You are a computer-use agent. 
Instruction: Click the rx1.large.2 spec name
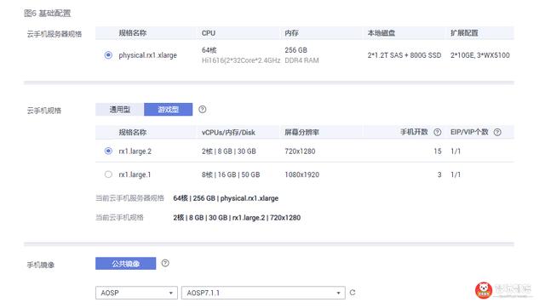point(135,151)
